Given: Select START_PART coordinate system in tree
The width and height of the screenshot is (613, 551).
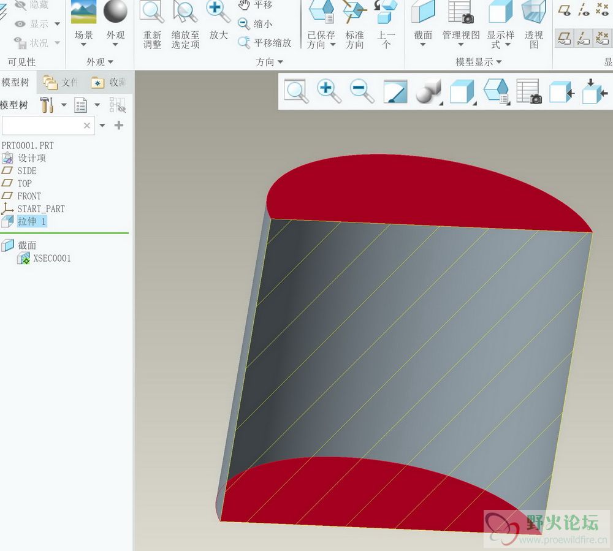Looking at the screenshot, I should click(33, 208).
